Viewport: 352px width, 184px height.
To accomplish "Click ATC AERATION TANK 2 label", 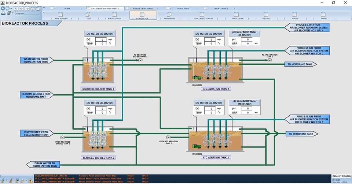I will tap(216, 158).
